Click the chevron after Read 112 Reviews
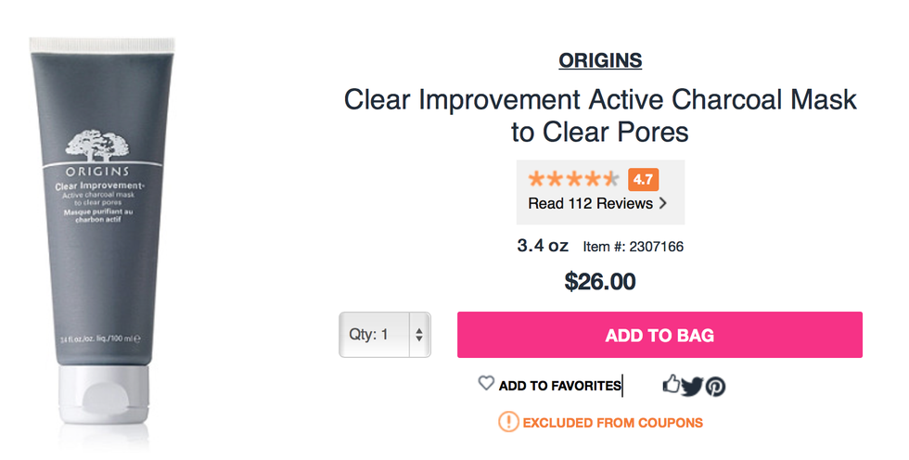The image size is (909, 460). 663,203
